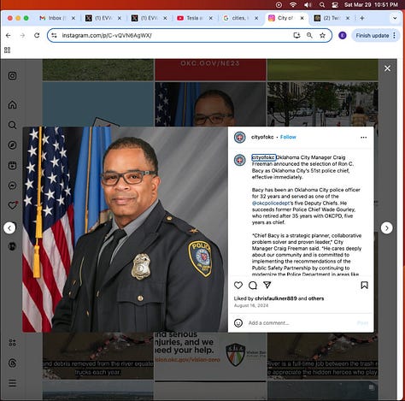
Task: Go to next post arrow
Action: 387,228
